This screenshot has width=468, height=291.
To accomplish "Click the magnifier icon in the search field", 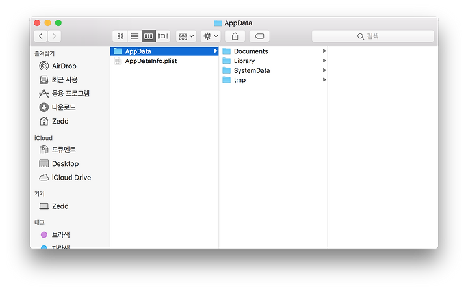I will 361,36.
